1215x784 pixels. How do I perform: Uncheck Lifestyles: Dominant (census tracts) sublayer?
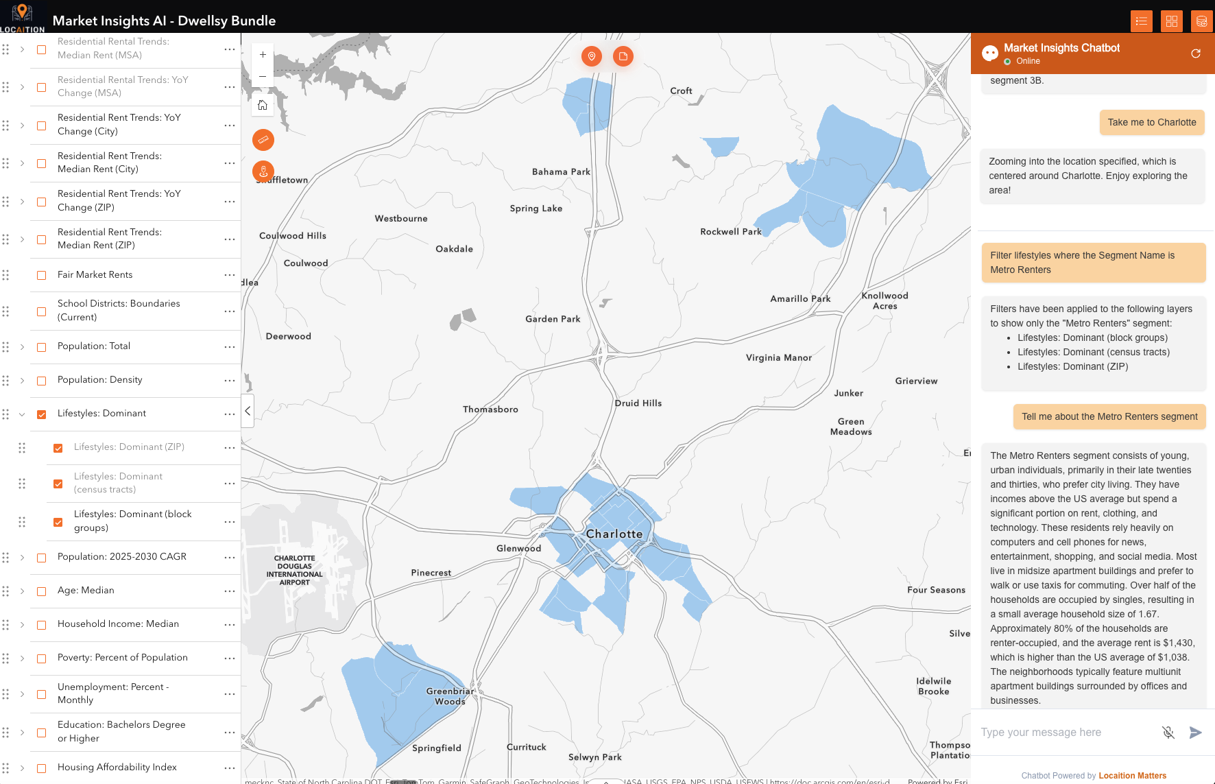tap(58, 484)
